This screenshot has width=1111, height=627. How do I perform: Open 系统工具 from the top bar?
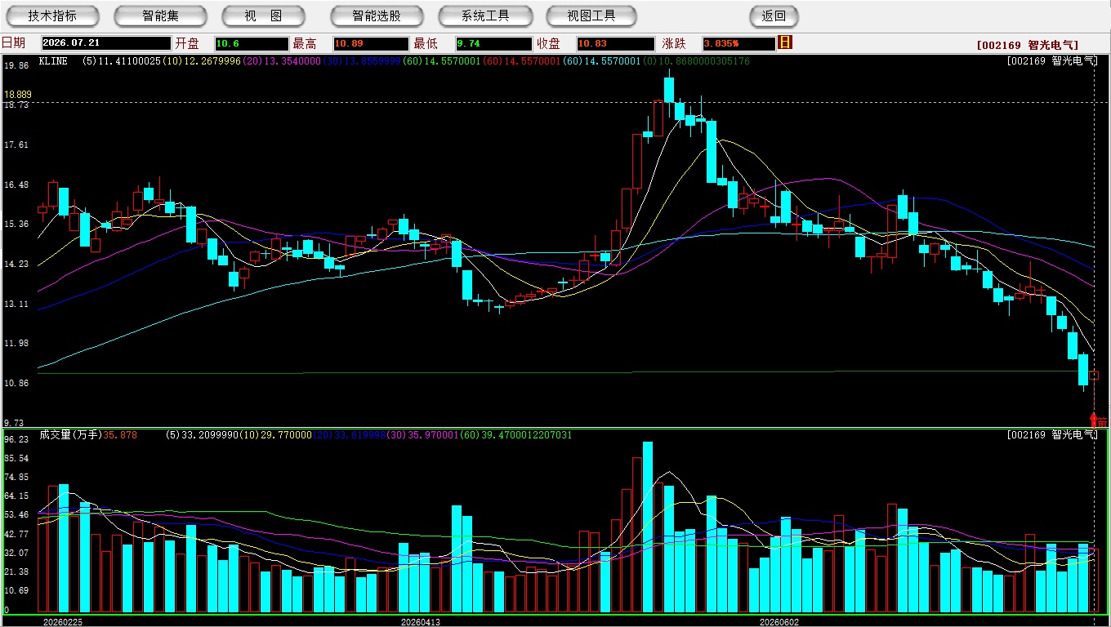485,16
